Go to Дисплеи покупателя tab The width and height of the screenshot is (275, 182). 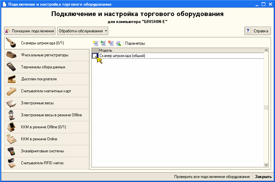click(x=47, y=79)
